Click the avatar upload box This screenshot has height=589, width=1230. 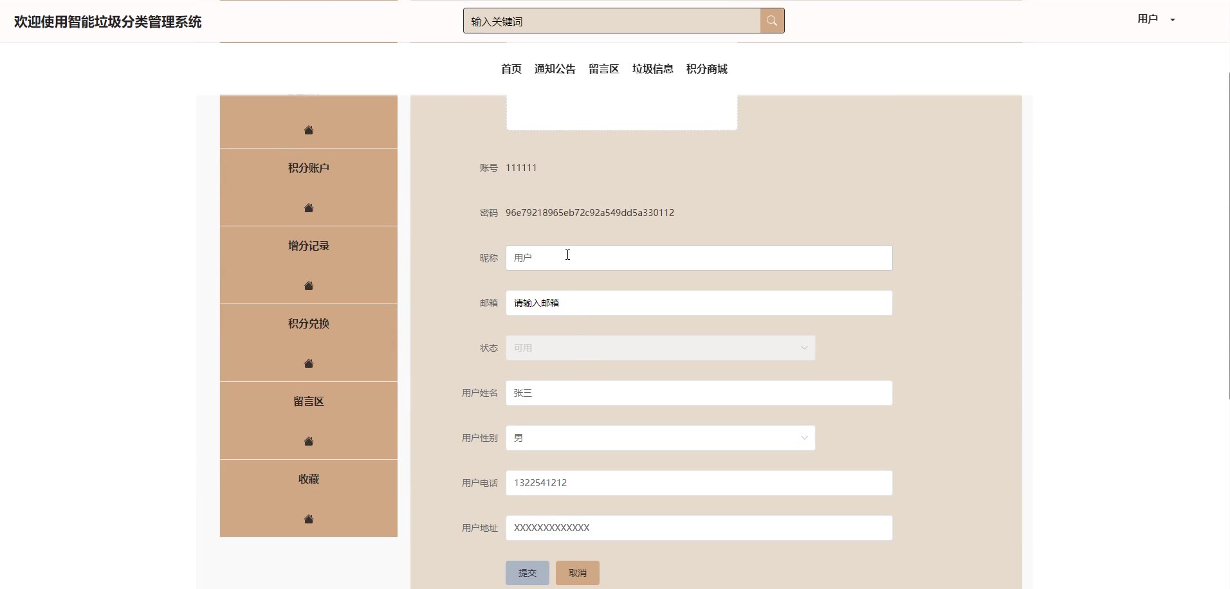point(622,113)
